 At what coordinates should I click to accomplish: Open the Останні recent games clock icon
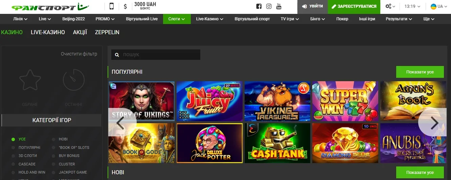[73, 80]
